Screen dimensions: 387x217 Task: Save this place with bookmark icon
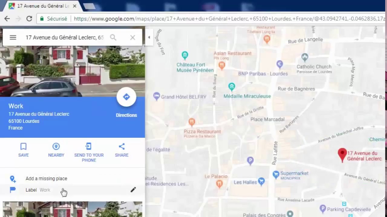[23, 146]
